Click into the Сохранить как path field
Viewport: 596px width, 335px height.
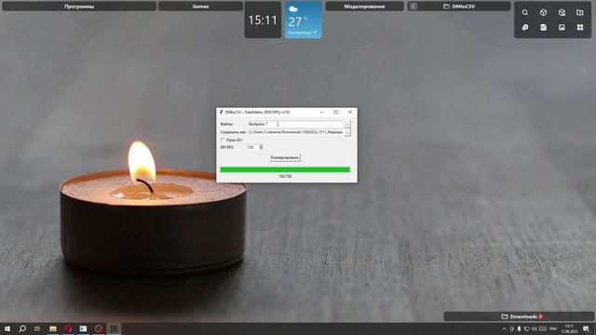tap(295, 132)
